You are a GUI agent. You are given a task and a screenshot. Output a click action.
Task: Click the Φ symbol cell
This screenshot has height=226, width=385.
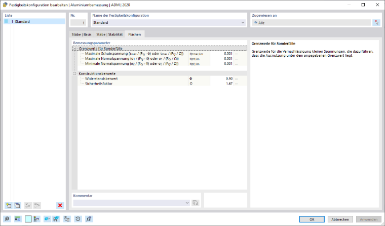point(199,79)
